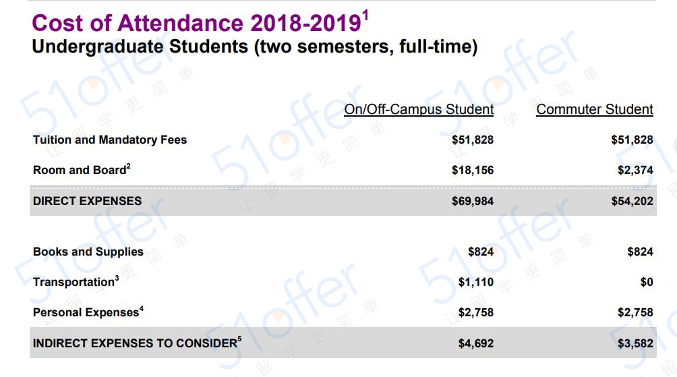The height and width of the screenshot is (377, 677).
Task: Click the $4,692 indirect expenses total
Action: 476,343
